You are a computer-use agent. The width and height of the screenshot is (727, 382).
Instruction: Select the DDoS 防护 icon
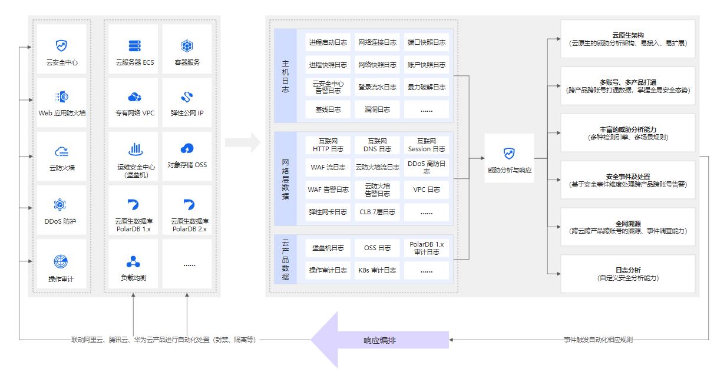(61, 204)
